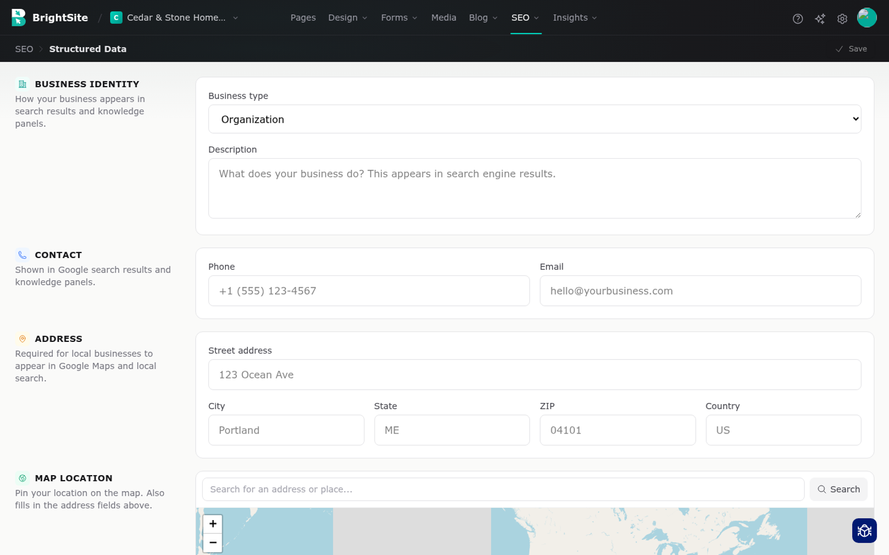889x555 pixels.
Task: Click the Address pin icon
Action: click(22, 339)
